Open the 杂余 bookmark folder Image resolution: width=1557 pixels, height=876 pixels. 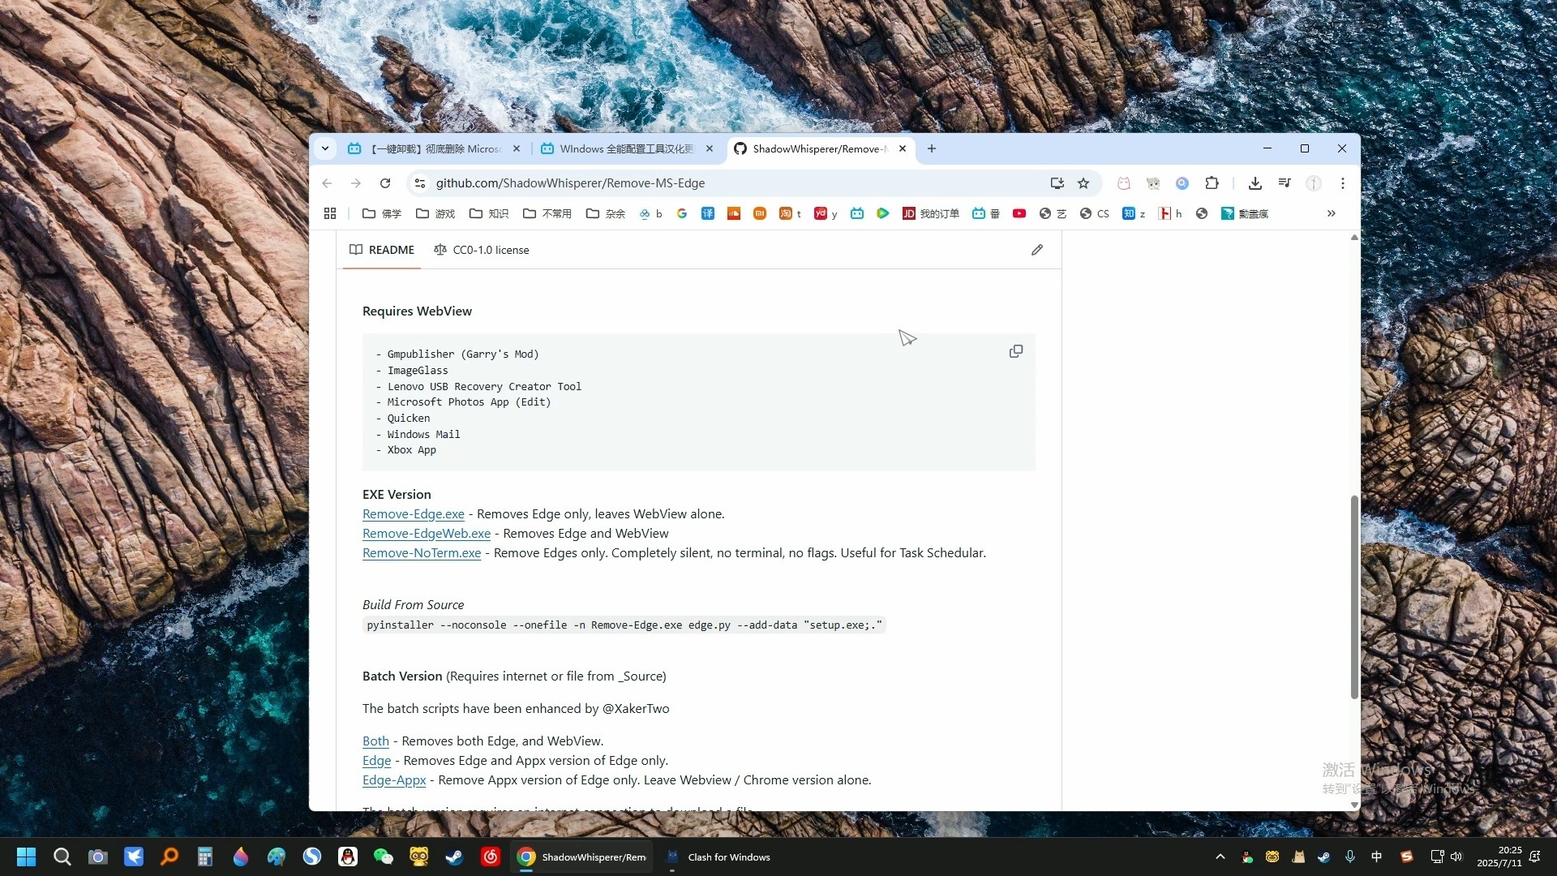(x=606, y=213)
